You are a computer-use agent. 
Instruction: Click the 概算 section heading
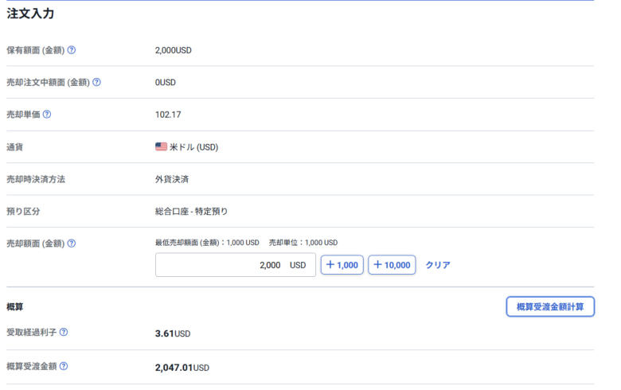tap(14, 306)
